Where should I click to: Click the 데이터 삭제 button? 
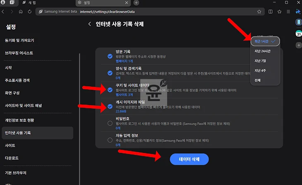(189, 159)
